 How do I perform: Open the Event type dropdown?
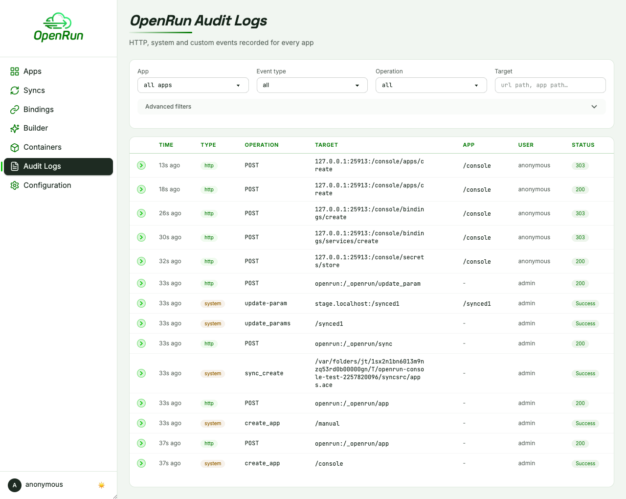pyautogui.click(x=312, y=85)
